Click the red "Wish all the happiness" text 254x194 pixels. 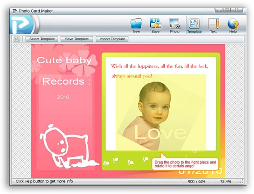coord(160,66)
